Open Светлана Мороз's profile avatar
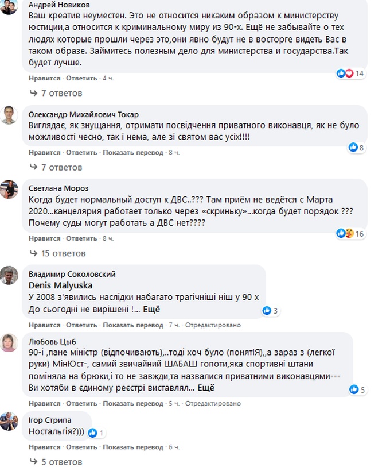 9,190
